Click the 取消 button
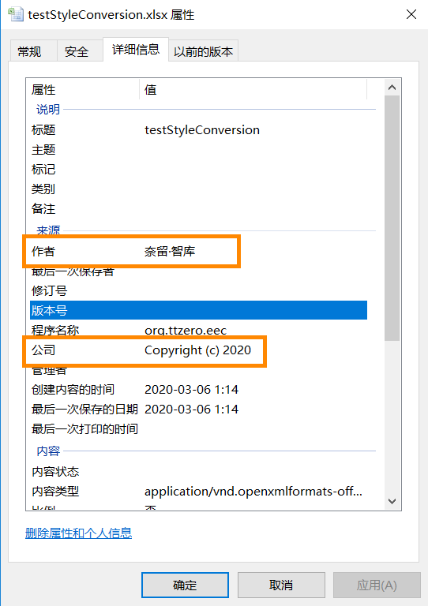Screen dimensions: 428x606 point(281,585)
